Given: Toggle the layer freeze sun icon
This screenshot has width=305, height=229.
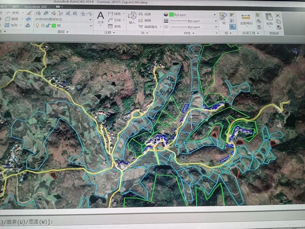Looking at the screenshot, I should [x=42, y=25].
